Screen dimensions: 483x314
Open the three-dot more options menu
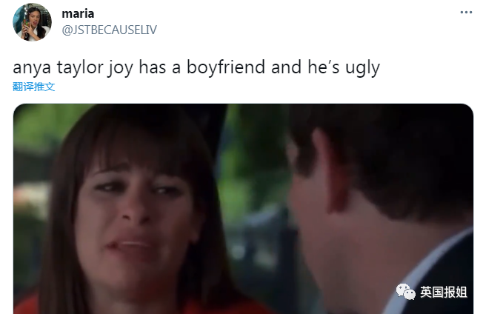point(466,13)
